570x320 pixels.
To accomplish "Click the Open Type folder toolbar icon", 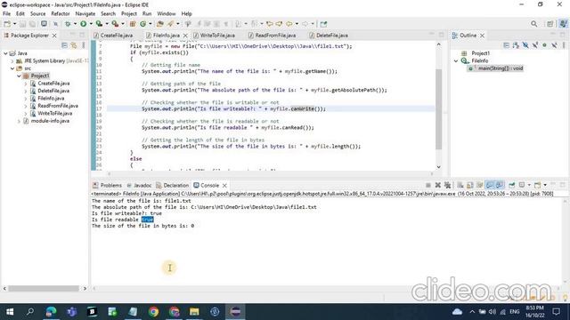I will tap(160, 24).
